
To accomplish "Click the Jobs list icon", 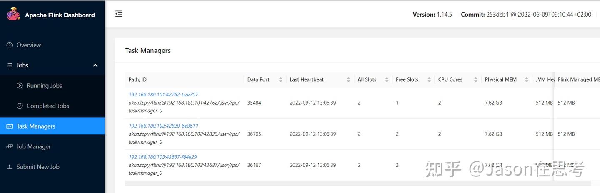I will coord(10,65).
